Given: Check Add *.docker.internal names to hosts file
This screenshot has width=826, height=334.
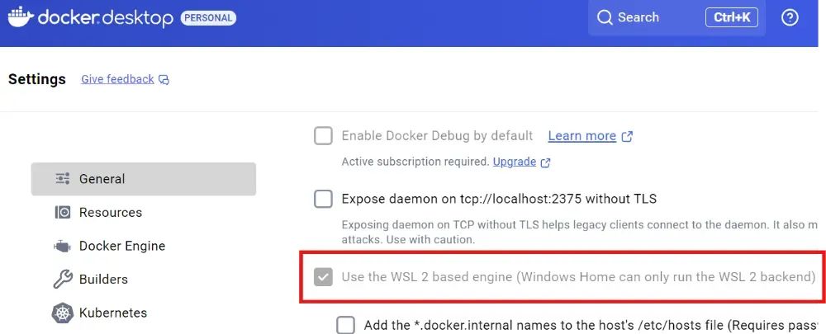Looking at the screenshot, I should [345, 325].
